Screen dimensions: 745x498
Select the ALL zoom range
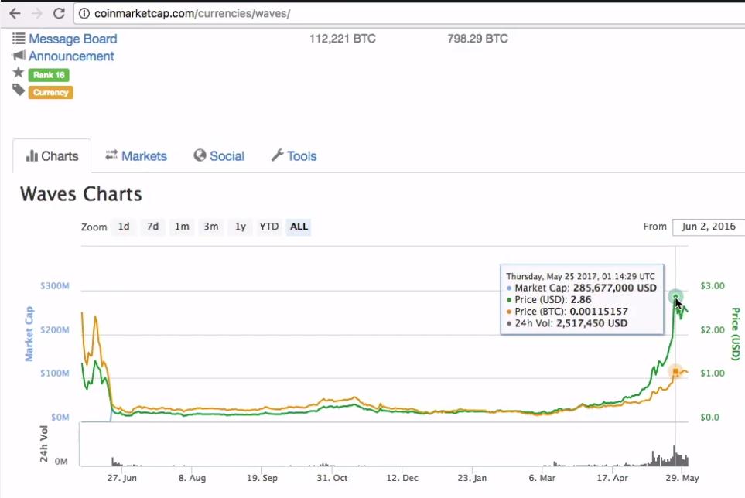point(299,227)
